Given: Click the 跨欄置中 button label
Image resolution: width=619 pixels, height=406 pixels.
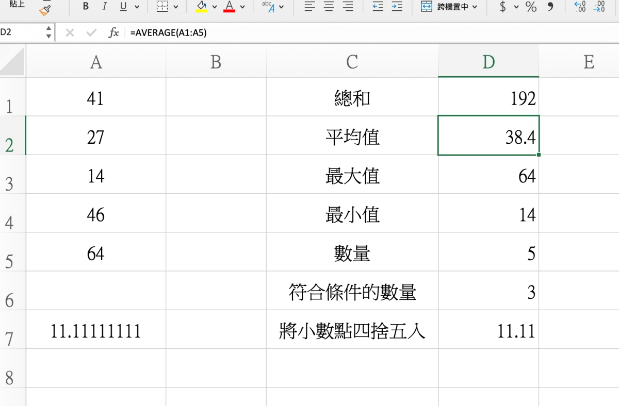Looking at the screenshot, I should (453, 7).
